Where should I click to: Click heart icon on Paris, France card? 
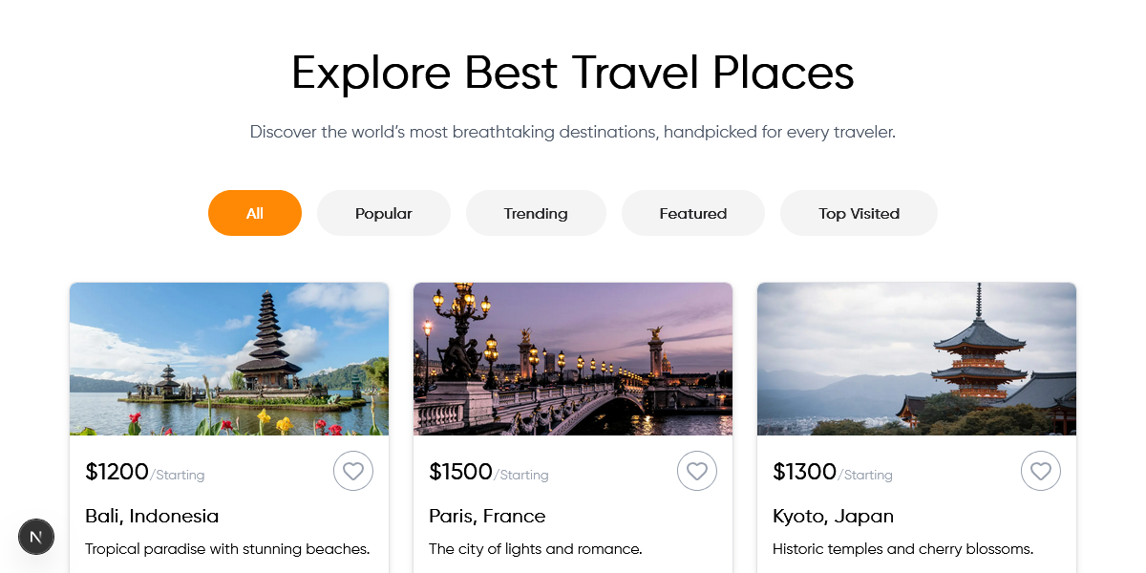[x=697, y=471]
